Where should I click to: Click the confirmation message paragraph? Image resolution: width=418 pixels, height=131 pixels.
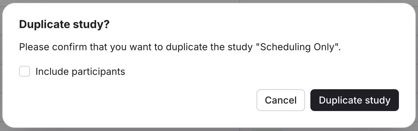[180, 47]
